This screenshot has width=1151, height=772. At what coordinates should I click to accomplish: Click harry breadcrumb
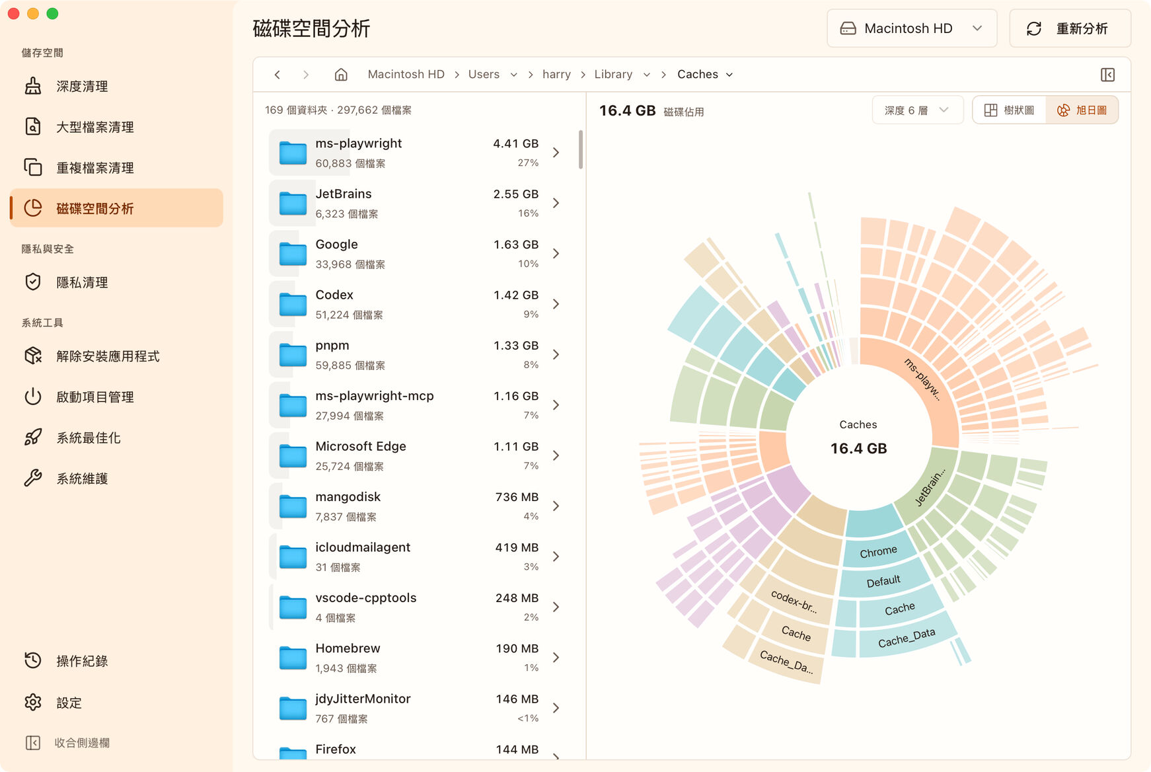[x=556, y=75]
